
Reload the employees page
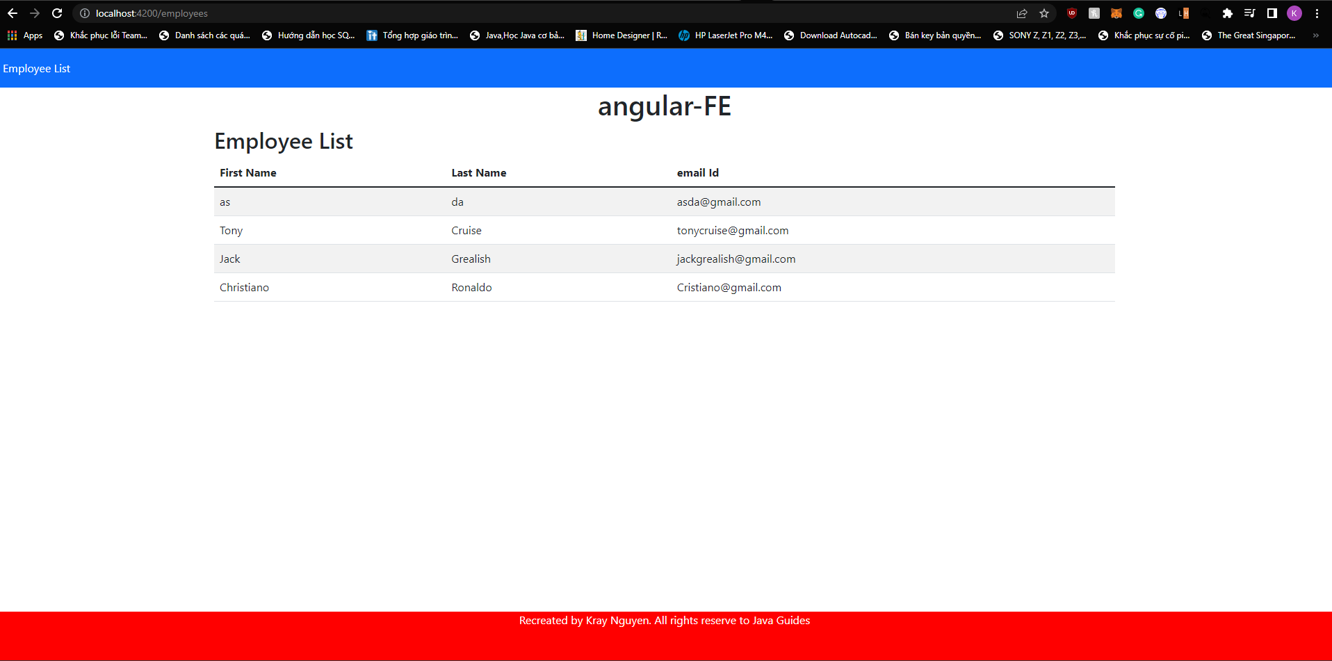pos(57,13)
